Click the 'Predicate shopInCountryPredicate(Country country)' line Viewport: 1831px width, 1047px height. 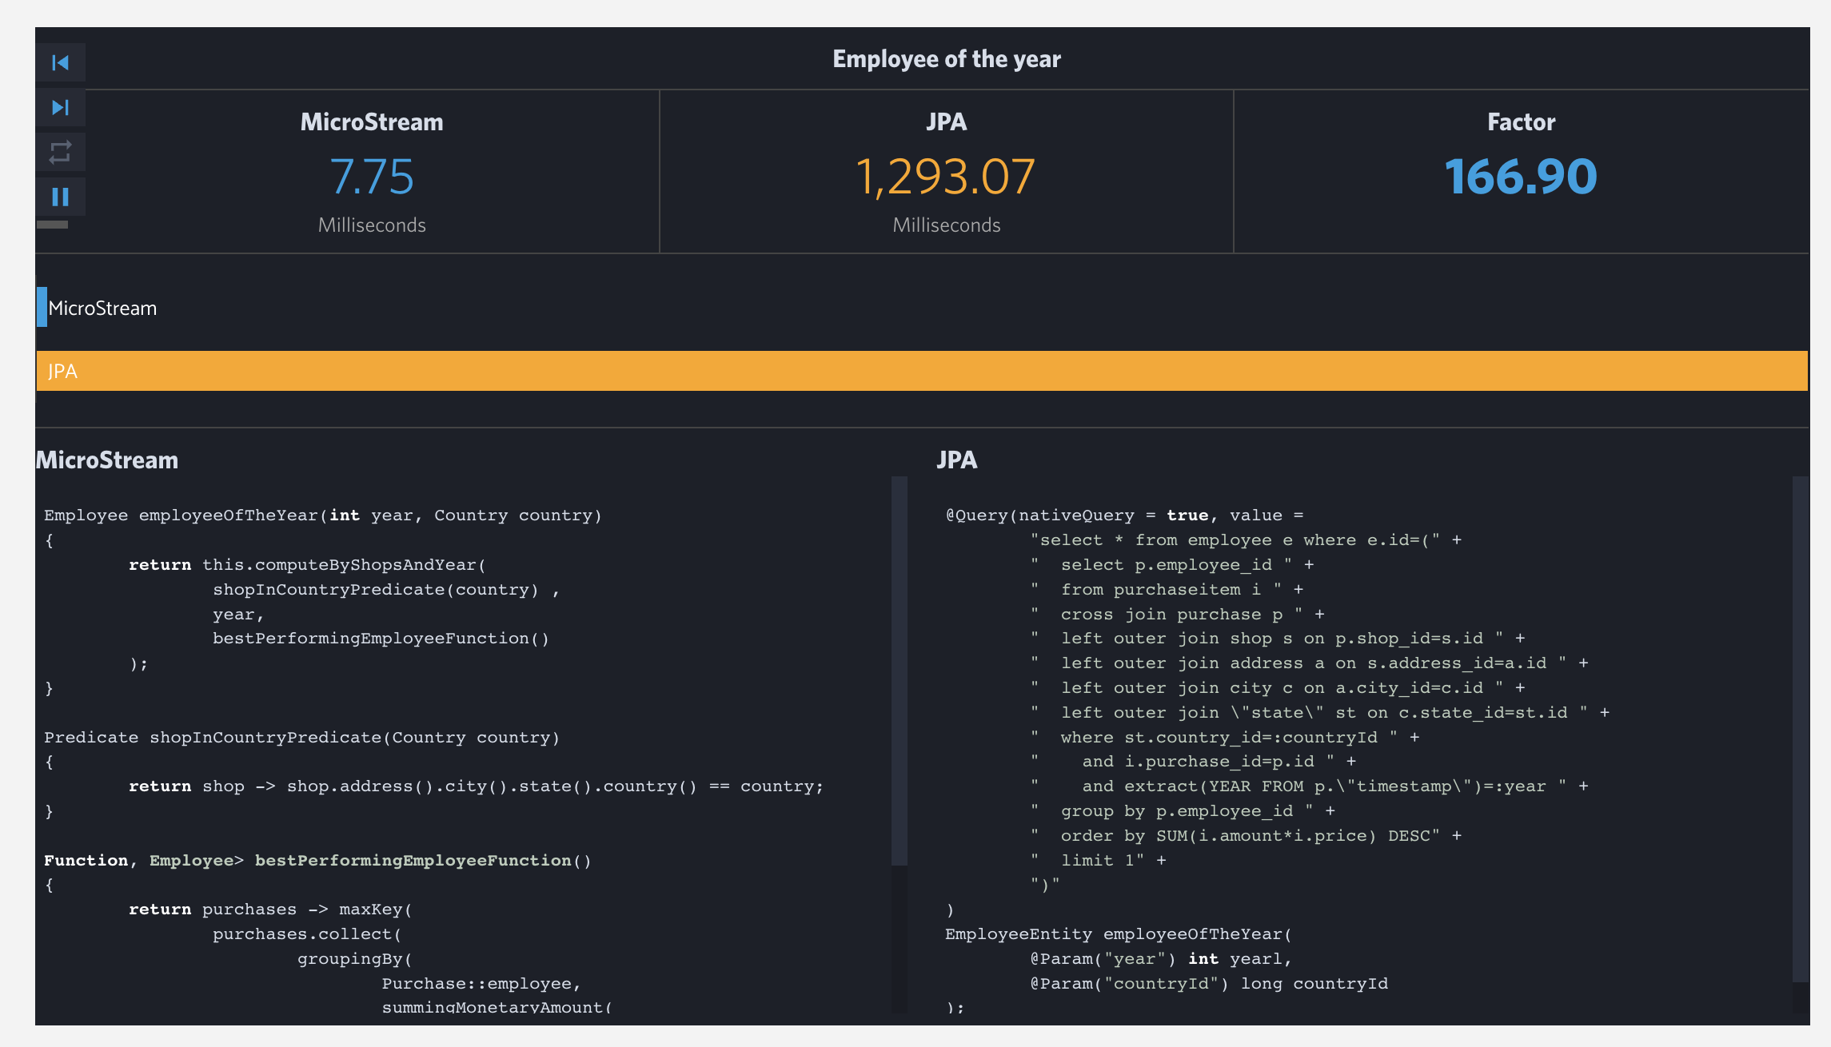tap(302, 738)
